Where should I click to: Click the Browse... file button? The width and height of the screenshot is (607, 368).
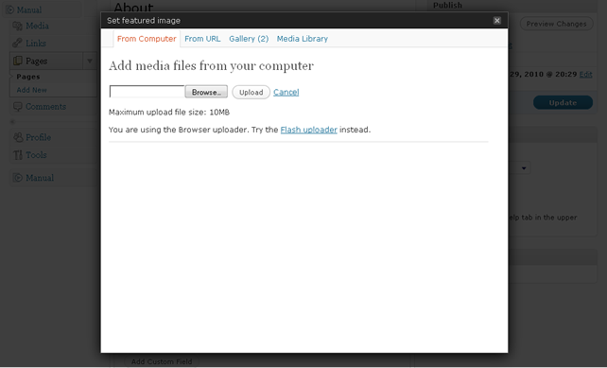[206, 92]
